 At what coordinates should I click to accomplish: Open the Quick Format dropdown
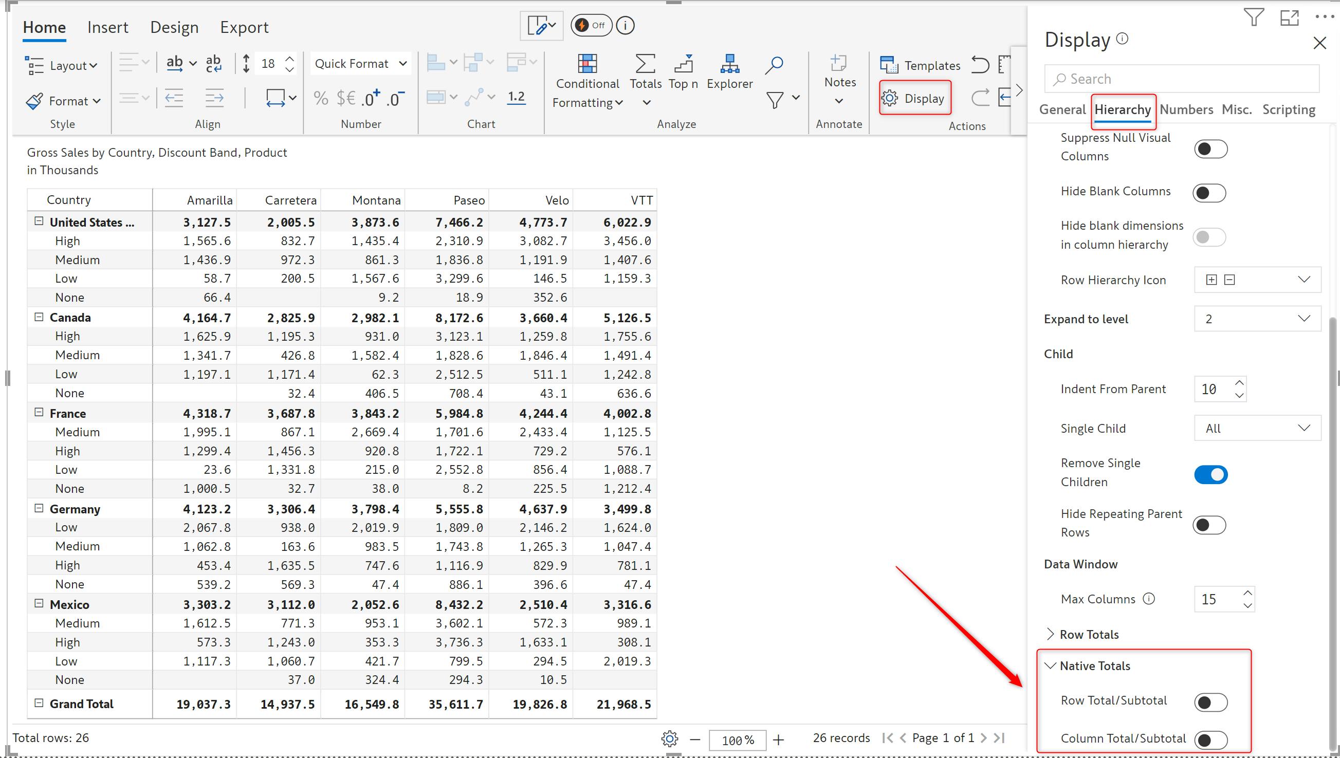tap(360, 64)
